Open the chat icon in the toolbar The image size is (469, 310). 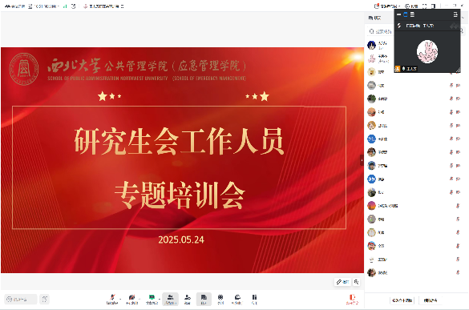coord(204,299)
